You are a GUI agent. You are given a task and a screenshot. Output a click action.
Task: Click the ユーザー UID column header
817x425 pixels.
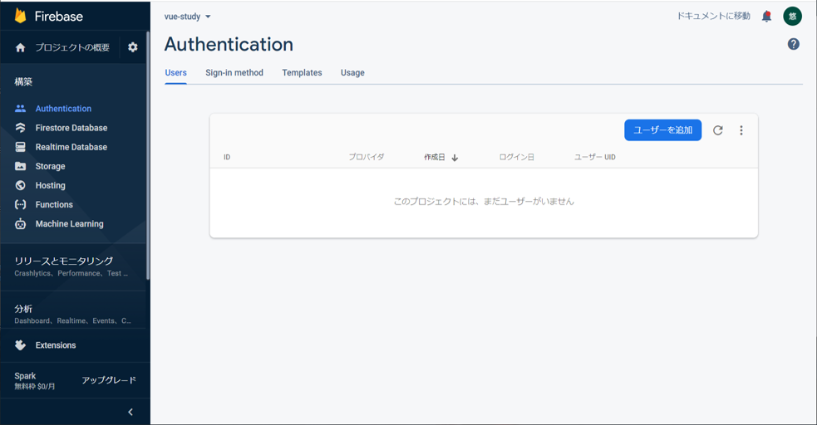[x=595, y=157]
